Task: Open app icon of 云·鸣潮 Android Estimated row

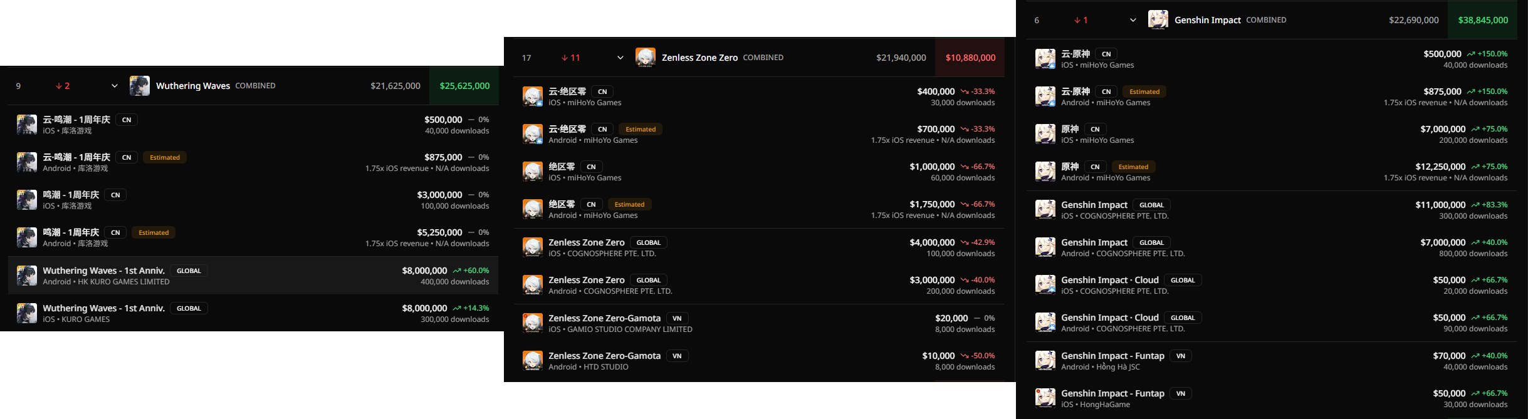Action: pos(27,162)
